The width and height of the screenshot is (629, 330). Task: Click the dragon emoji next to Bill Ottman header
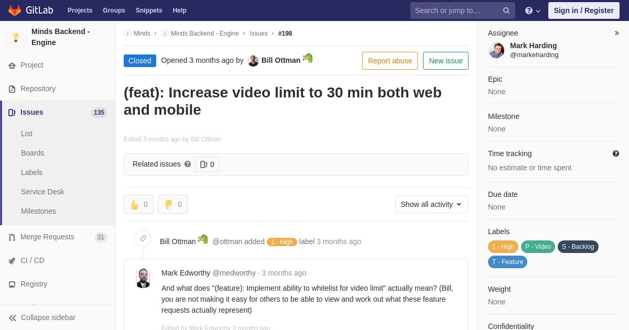(x=308, y=58)
